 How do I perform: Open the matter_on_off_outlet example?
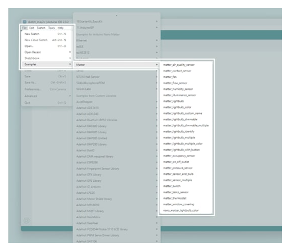(x=187, y=162)
